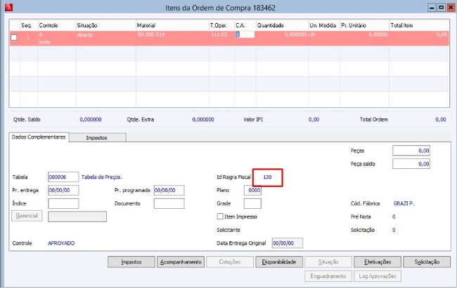
Task: Click the Total Ordem value 0,00
Action: point(441,119)
